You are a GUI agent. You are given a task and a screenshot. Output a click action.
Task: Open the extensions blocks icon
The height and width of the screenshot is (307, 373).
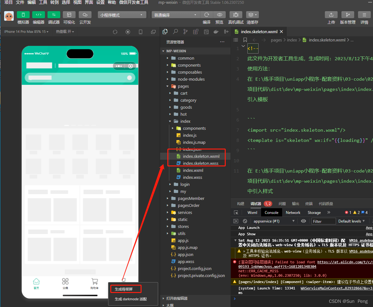coord(196,32)
